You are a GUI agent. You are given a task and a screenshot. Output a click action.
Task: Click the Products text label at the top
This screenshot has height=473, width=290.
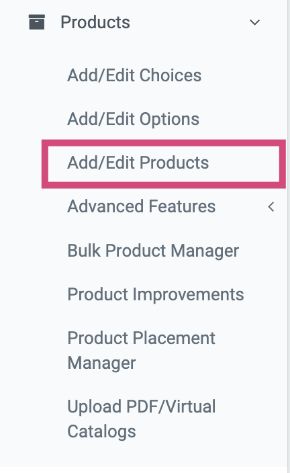(95, 22)
